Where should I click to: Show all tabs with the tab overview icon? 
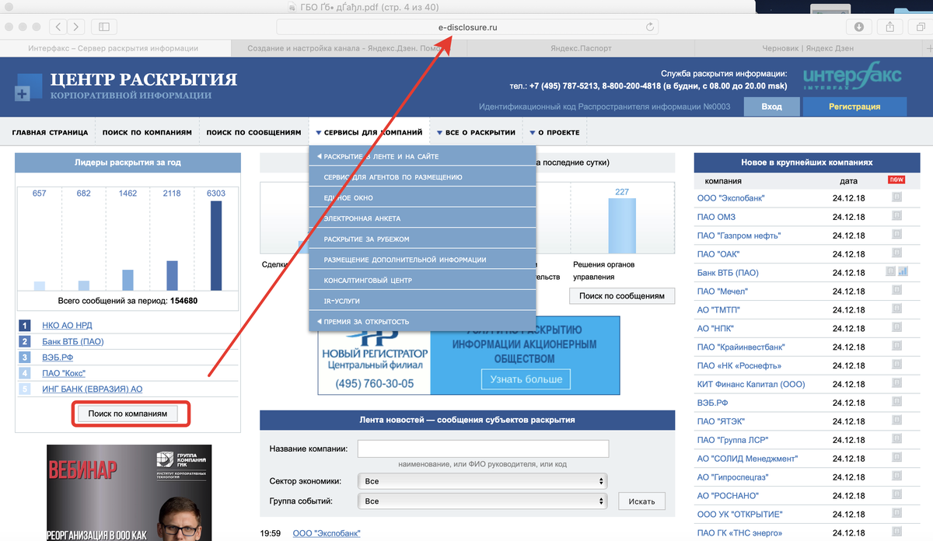click(x=920, y=26)
